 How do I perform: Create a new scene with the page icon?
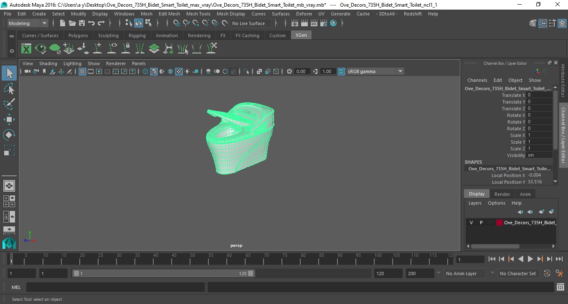click(x=63, y=23)
